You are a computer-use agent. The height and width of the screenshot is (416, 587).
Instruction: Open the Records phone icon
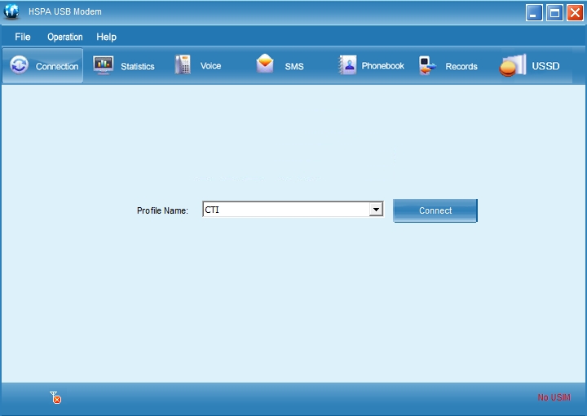point(427,65)
